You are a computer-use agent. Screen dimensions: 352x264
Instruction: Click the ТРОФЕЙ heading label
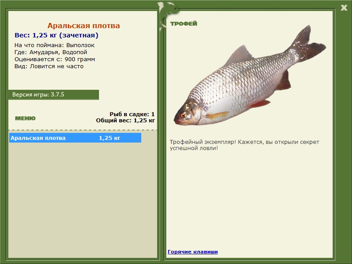183,23
